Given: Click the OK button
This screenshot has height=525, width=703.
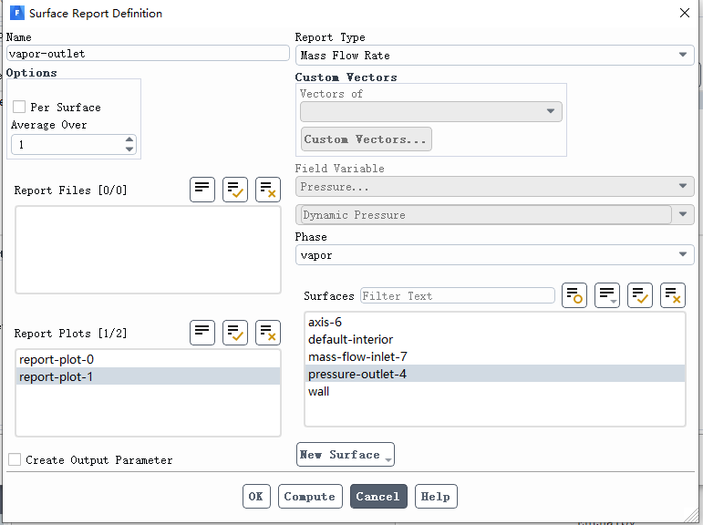Looking at the screenshot, I should [256, 497].
